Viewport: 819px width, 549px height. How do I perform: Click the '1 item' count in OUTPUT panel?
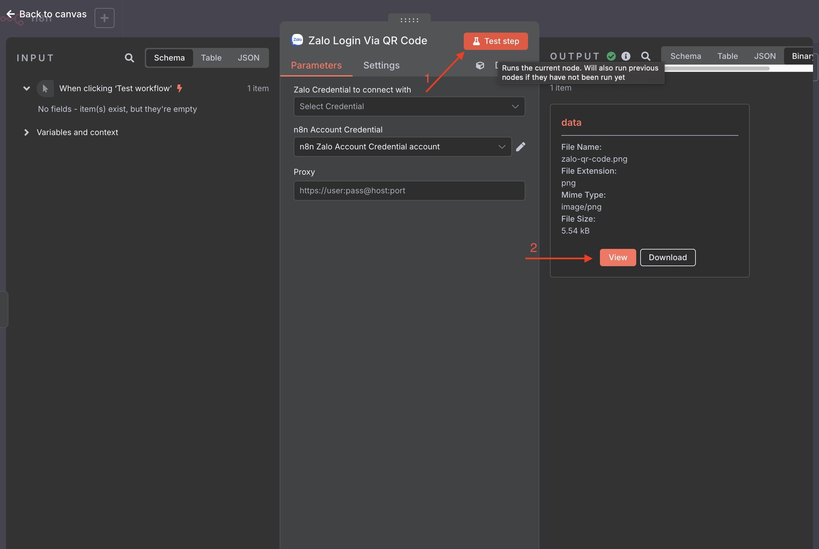tap(560, 88)
